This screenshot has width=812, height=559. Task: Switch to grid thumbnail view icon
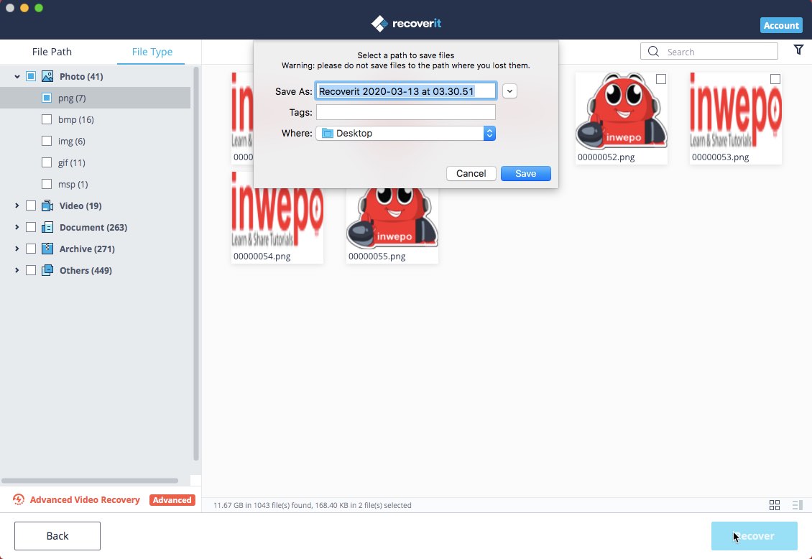coord(774,505)
